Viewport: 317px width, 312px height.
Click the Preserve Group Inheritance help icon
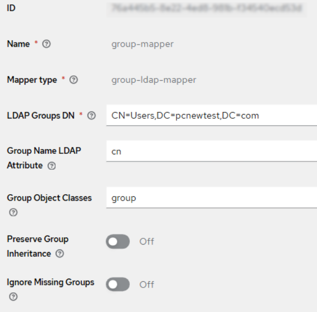pyautogui.click(x=60, y=254)
